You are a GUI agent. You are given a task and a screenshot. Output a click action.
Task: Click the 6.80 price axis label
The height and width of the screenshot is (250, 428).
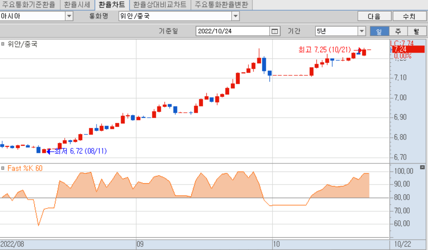pyautogui.click(x=400, y=137)
